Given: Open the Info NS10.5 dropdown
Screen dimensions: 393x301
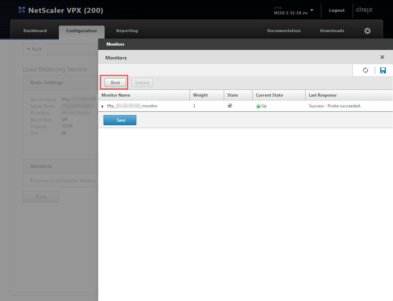Looking at the screenshot, I should [x=312, y=10].
